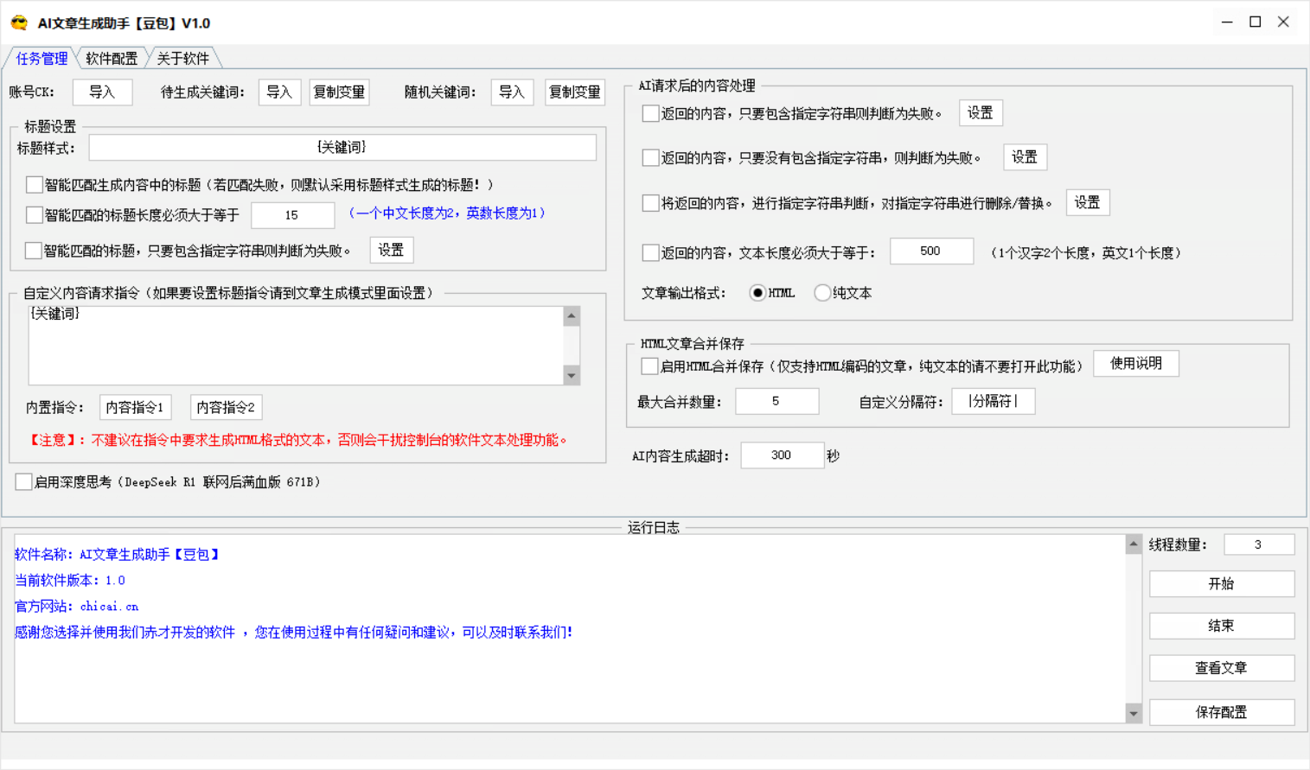Click 设置 for string delete/replace rule
Image resolution: width=1310 pixels, height=770 pixels.
[x=1088, y=202]
